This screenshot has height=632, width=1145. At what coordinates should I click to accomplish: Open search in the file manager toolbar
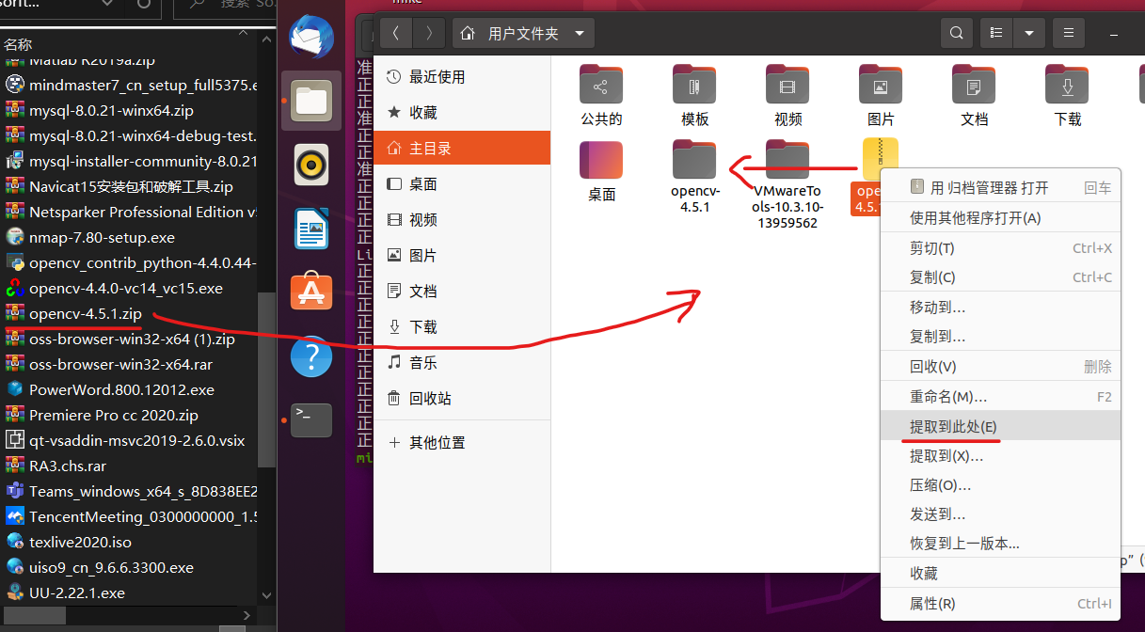click(x=956, y=32)
